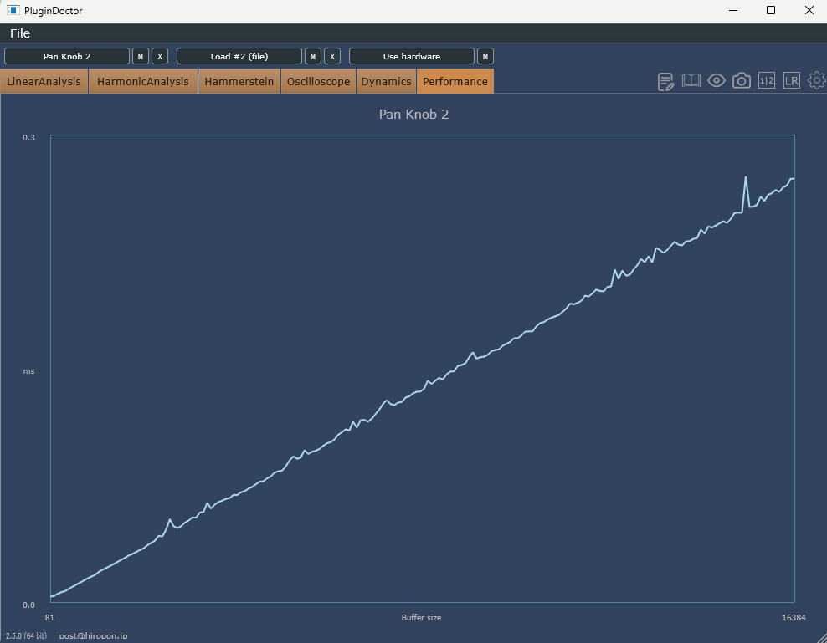The image size is (827, 643).
Task: Toggle the eye visibility icon
Action: [x=717, y=81]
